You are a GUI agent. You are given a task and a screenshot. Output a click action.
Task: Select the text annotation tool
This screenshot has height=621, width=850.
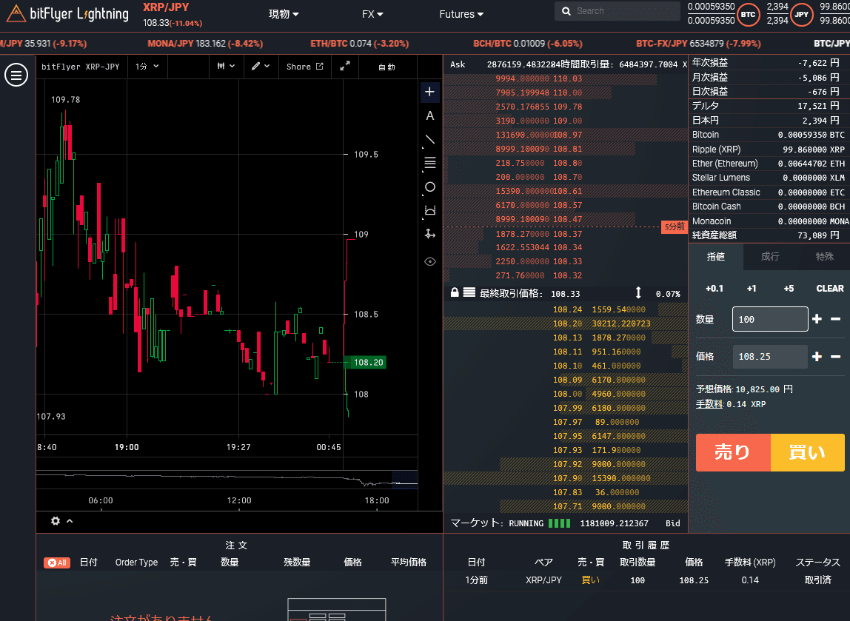[x=430, y=115]
